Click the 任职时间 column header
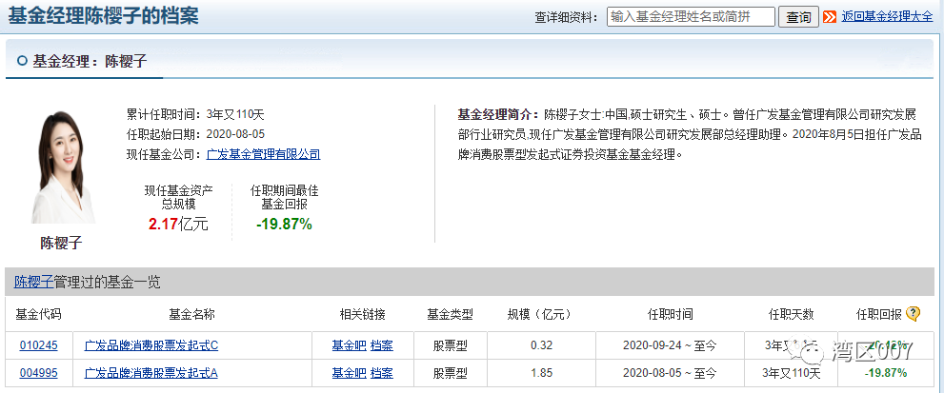Image resolution: width=944 pixels, height=393 pixels. click(x=670, y=314)
